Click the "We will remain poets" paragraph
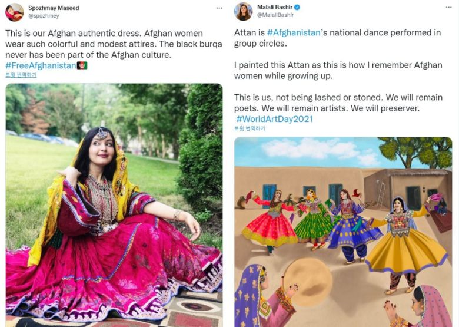This screenshot has height=327, width=459. tap(338, 103)
